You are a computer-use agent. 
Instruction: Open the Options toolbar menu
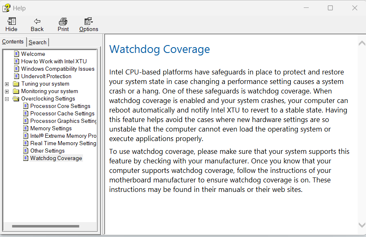[89, 24]
